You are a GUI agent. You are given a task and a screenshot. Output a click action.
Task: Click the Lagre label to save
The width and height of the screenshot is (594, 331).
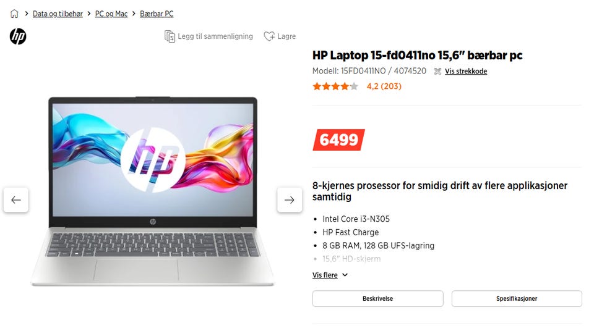[286, 36]
